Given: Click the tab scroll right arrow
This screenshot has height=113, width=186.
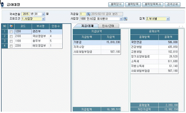Looking at the screenshot, I should pos(182,26).
